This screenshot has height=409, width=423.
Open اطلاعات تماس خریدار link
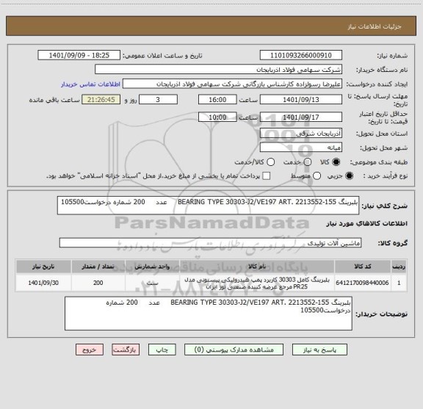[90, 84]
